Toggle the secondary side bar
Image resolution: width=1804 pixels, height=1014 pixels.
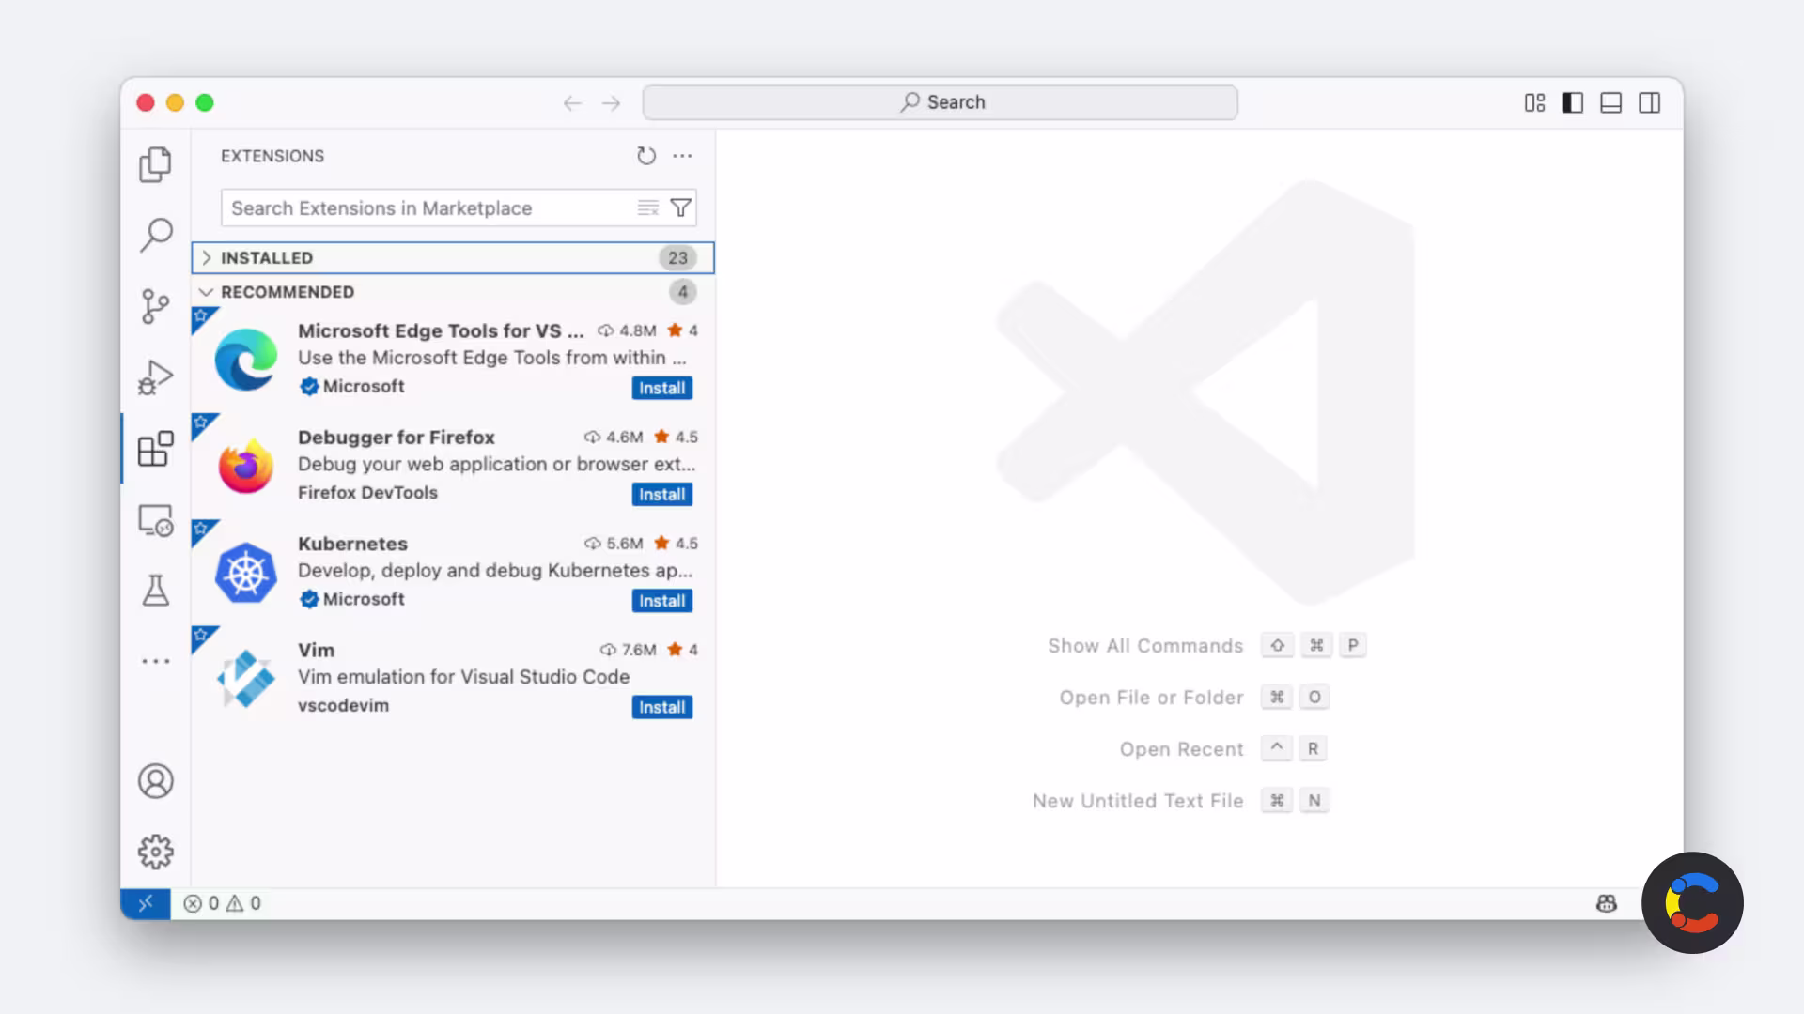click(1650, 103)
